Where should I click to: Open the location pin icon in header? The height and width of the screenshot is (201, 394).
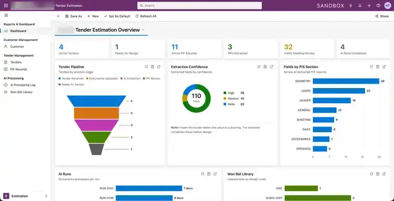tap(351, 6)
